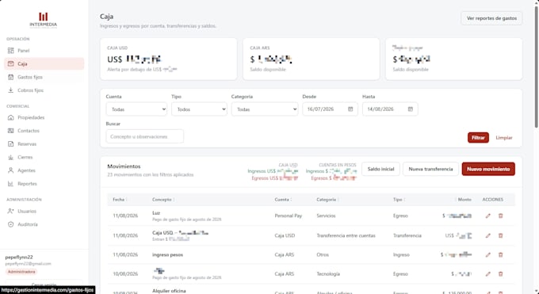Click Cobros fijos download icon

(10, 90)
